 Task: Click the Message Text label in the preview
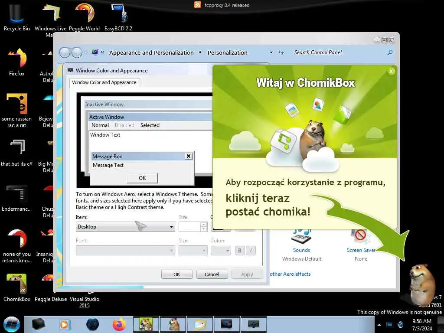coord(108,165)
